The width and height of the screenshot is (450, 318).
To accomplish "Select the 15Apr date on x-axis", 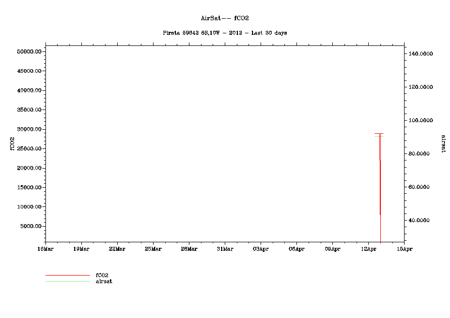I will (x=404, y=249).
